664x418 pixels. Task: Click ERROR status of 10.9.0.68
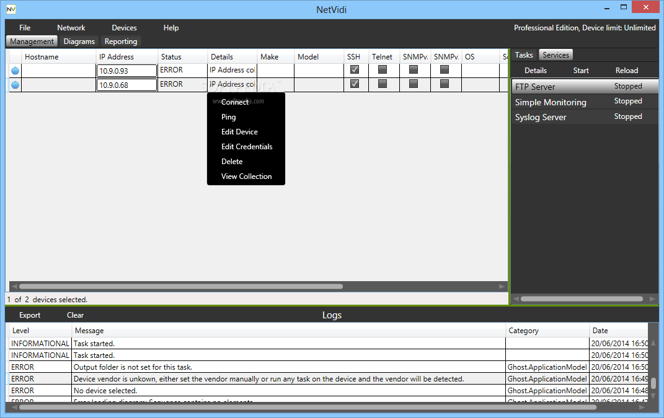(172, 84)
